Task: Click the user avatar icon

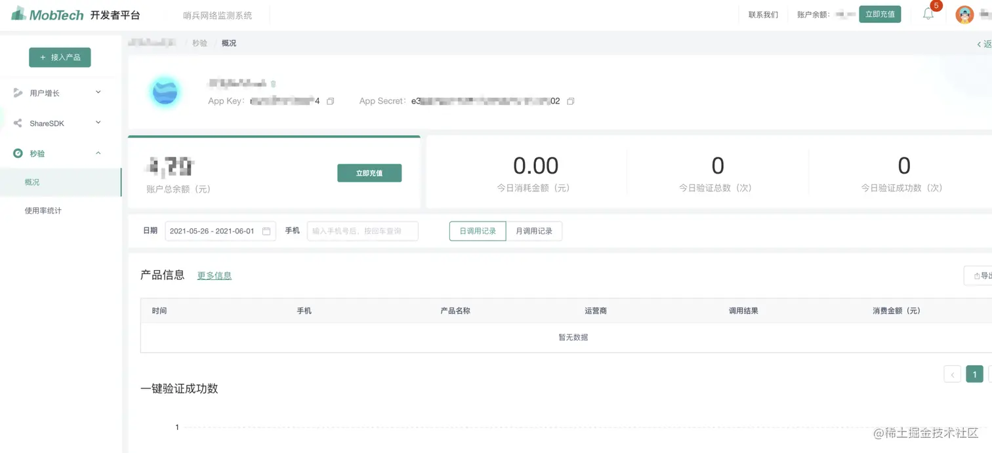Action: click(x=964, y=14)
